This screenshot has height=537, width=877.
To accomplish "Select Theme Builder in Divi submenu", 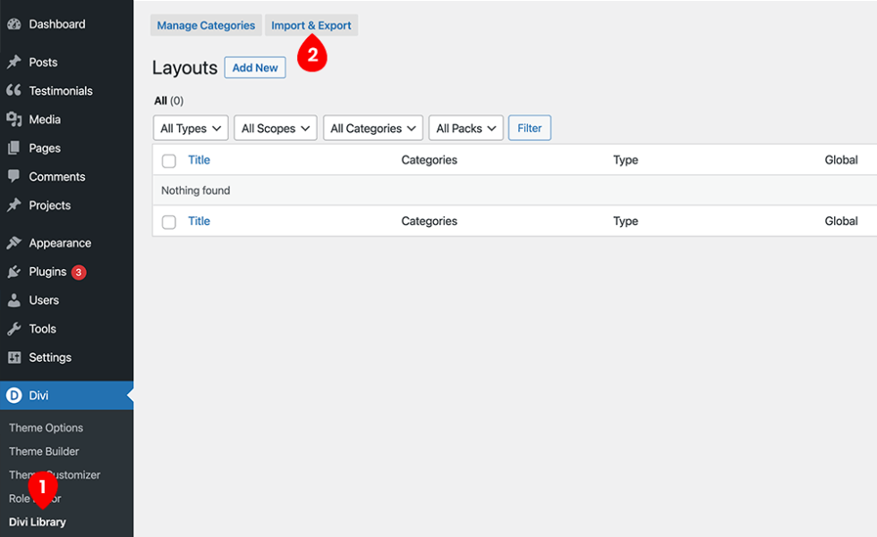I will [x=44, y=451].
